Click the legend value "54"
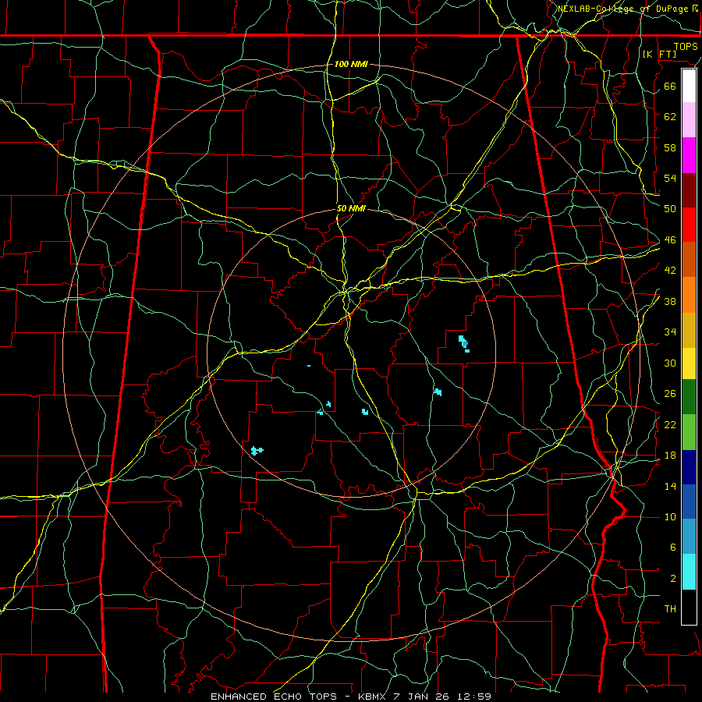 coord(670,178)
